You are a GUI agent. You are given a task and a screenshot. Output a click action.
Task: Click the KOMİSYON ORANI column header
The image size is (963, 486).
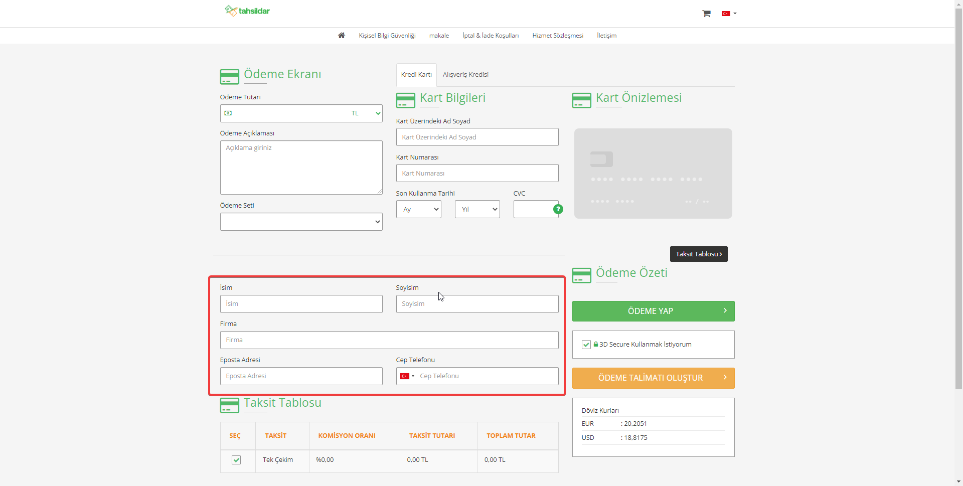click(x=347, y=436)
